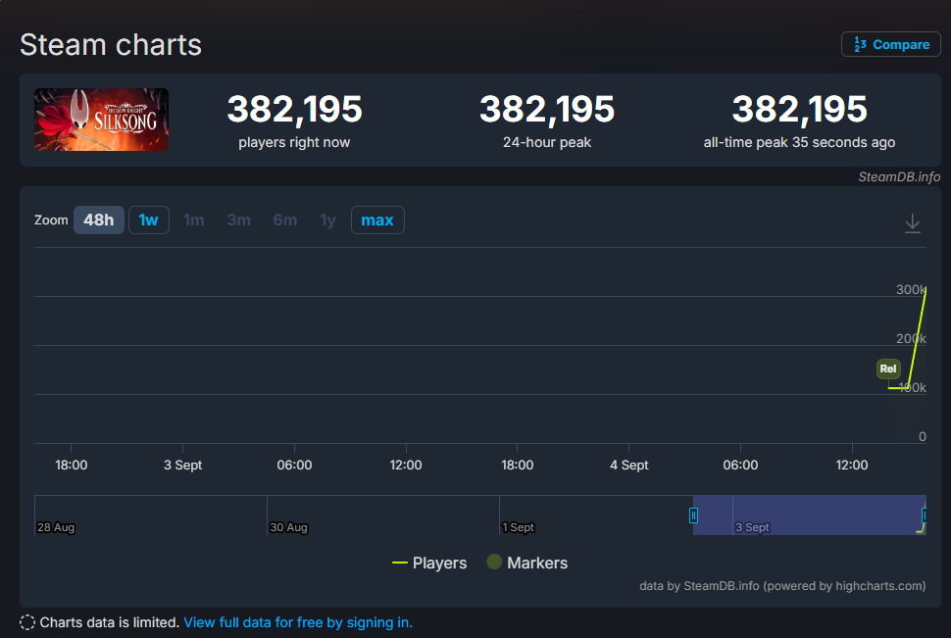The image size is (951, 638).
Task: Select the 1m zoom option
Action: [193, 220]
